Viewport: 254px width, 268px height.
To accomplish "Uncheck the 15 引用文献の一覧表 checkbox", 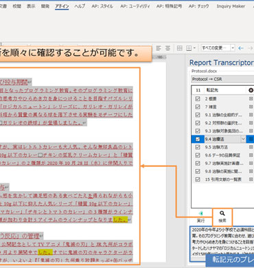I will coord(198,179).
